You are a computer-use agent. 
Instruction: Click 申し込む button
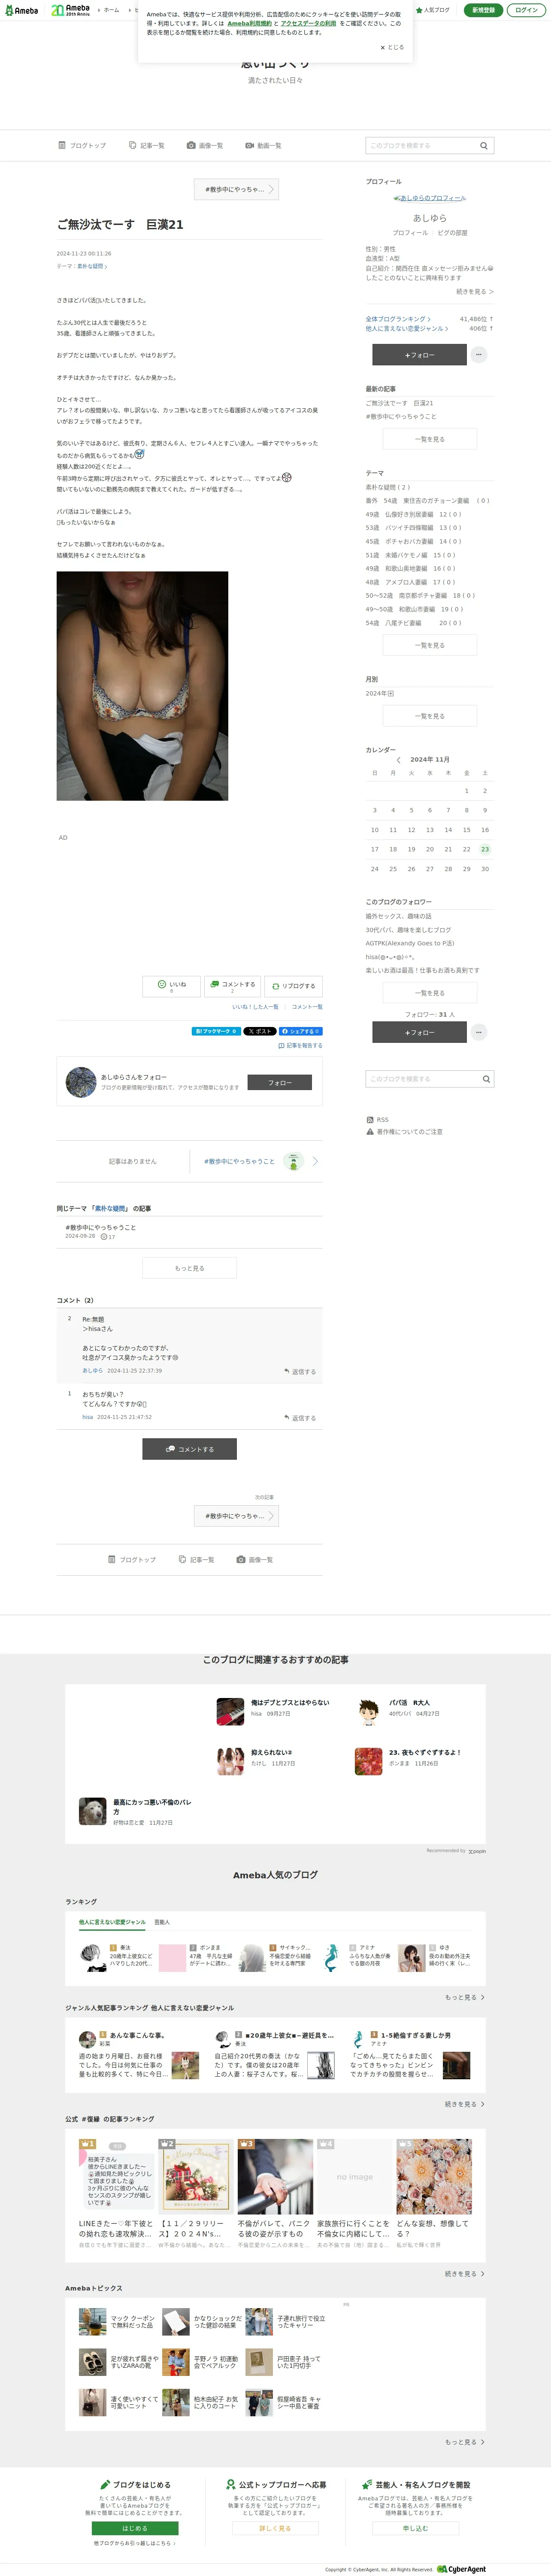(415, 2528)
